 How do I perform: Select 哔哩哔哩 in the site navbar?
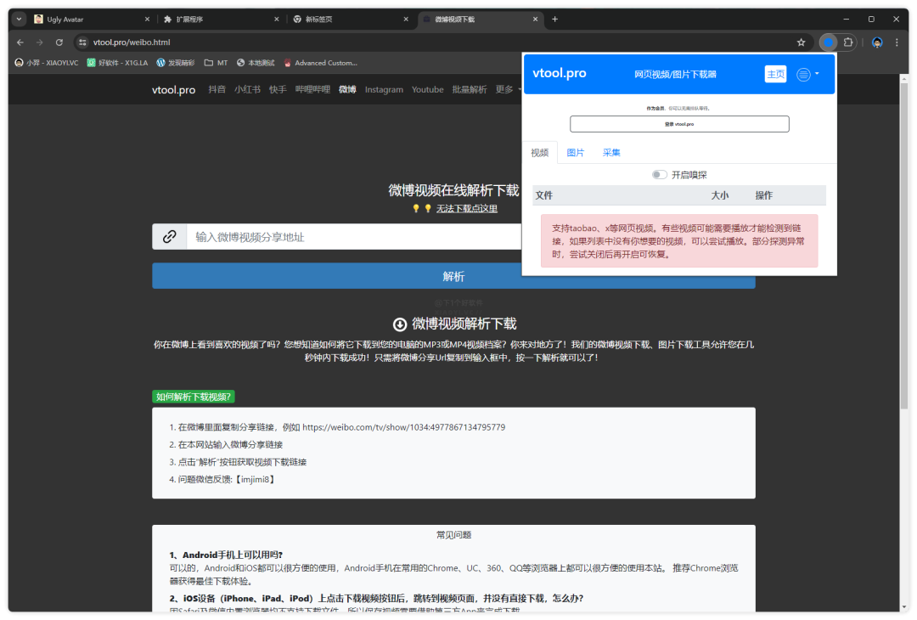pyautogui.click(x=312, y=89)
